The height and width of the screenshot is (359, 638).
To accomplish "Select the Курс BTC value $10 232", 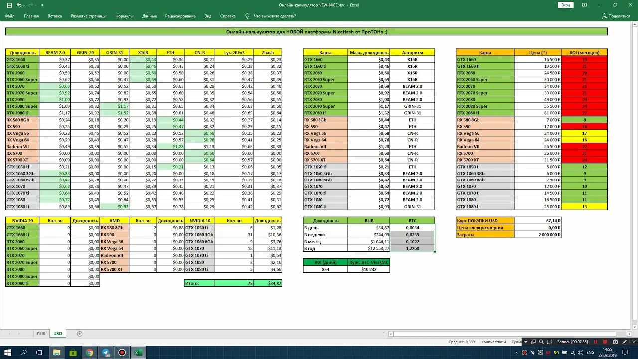I will [369, 269].
